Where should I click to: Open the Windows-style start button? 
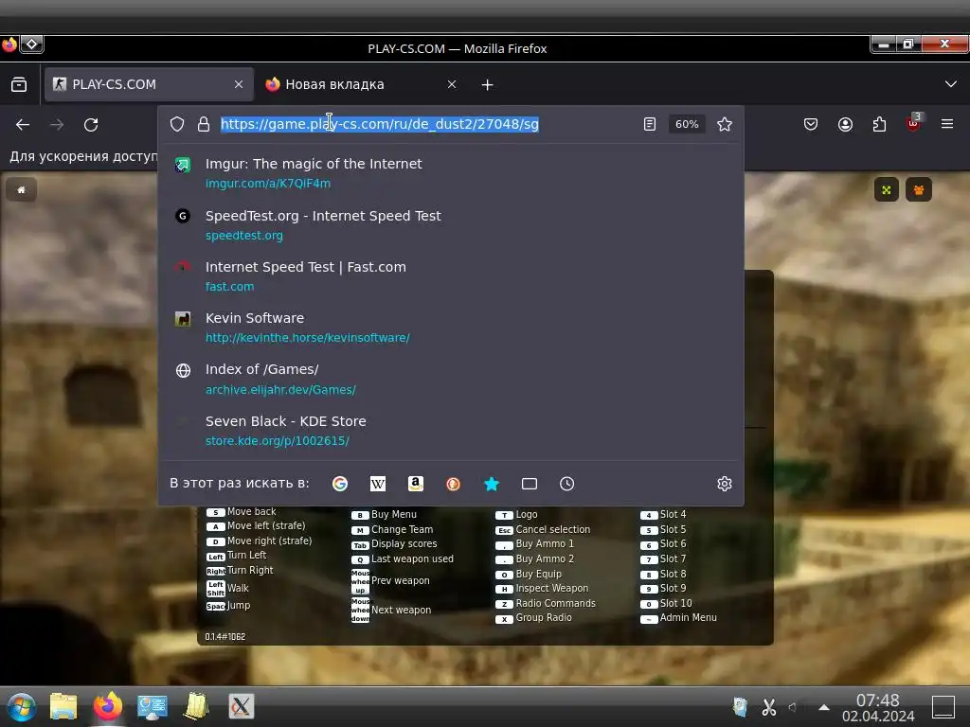click(x=22, y=706)
